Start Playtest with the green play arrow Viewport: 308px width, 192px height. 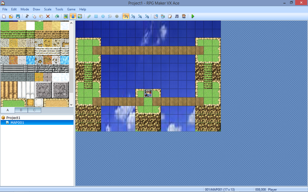(x=193, y=16)
